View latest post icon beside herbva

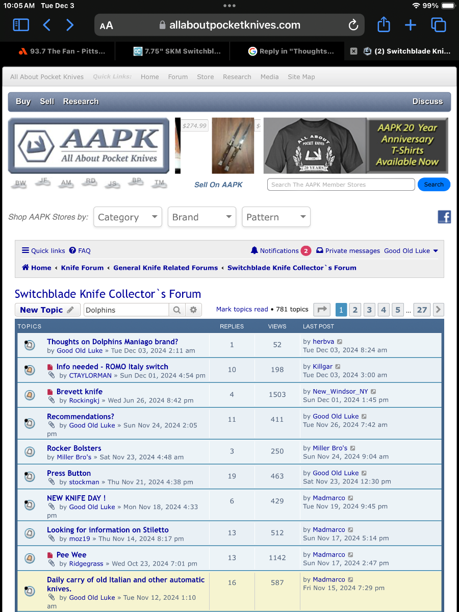[340, 342]
